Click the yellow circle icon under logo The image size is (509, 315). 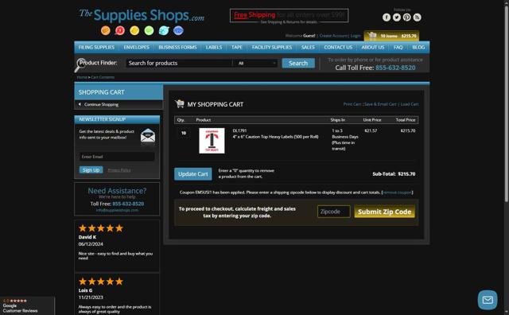134,30
